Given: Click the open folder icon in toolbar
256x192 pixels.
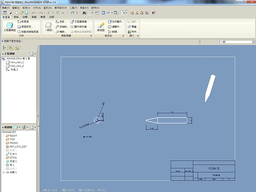Looking at the screenshot, I should 21,13.
